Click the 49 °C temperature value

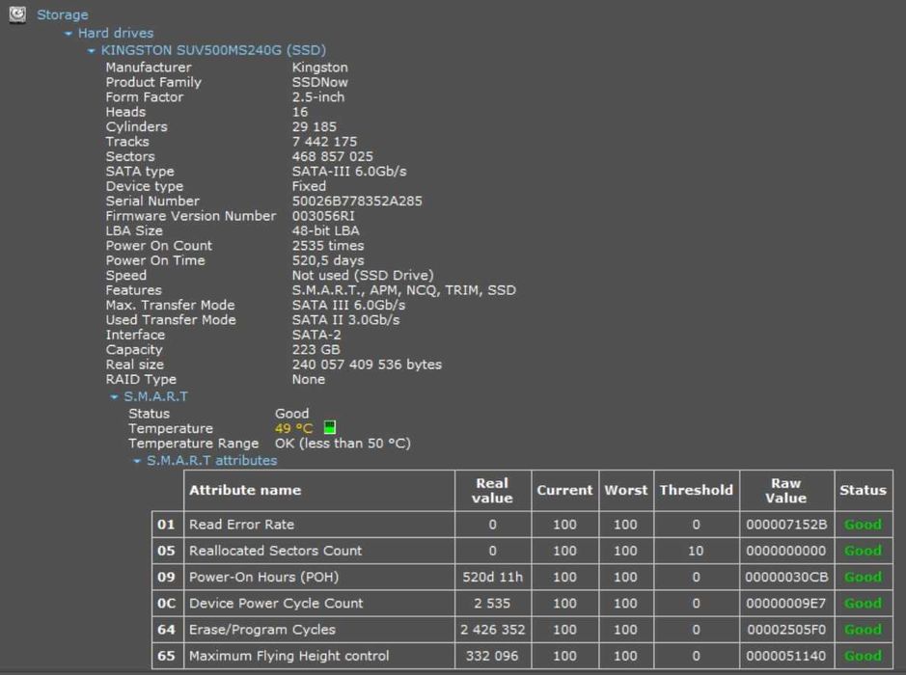pyautogui.click(x=293, y=428)
